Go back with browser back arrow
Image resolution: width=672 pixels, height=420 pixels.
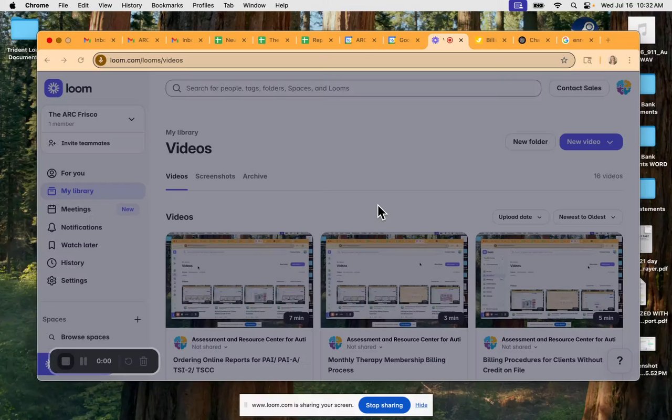click(x=47, y=60)
